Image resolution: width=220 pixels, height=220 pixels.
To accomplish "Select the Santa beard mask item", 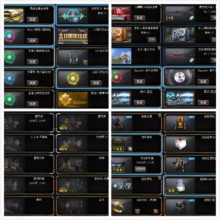I will click(x=180, y=144).
